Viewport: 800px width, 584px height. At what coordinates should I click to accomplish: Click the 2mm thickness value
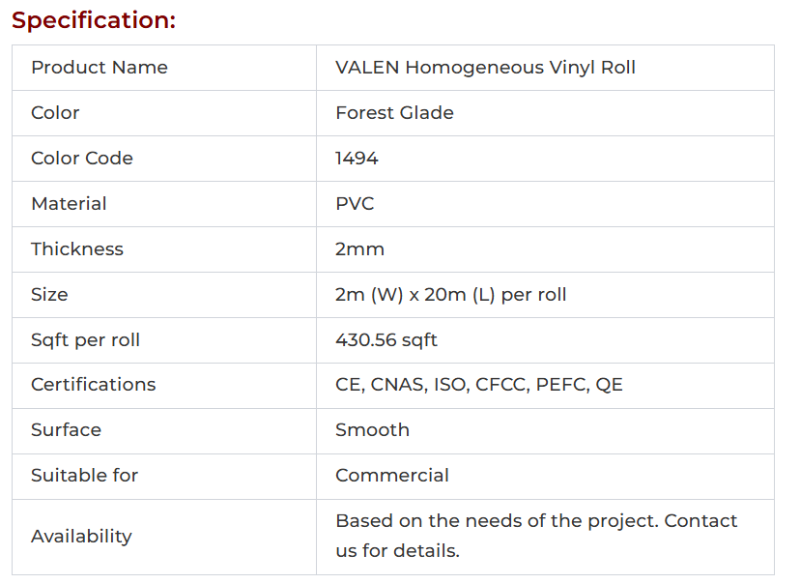[x=359, y=249]
